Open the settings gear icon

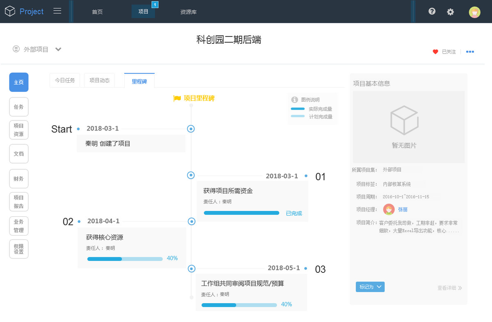(x=451, y=12)
